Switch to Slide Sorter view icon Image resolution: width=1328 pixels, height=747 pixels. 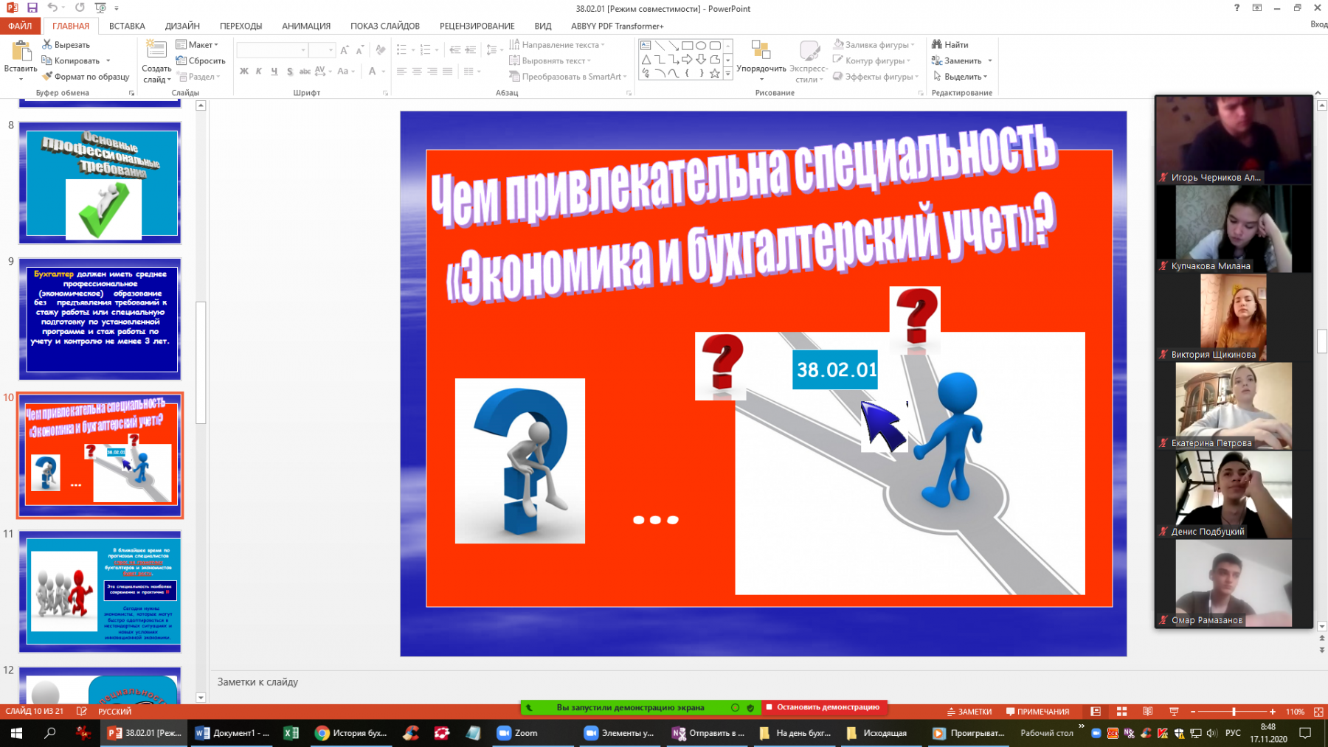tap(1121, 712)
